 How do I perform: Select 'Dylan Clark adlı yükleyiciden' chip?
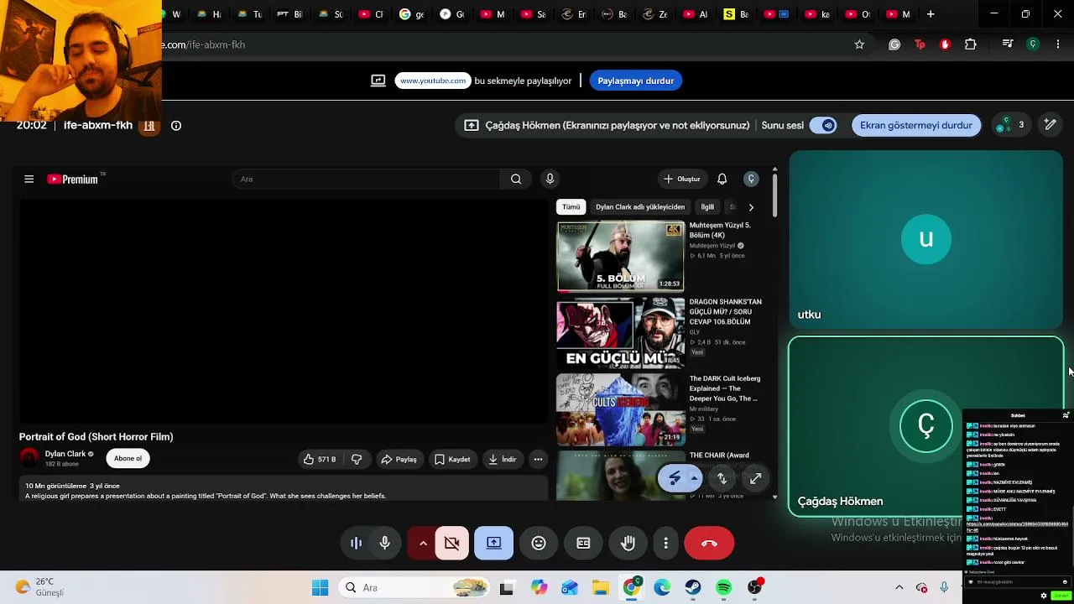[x=640, y=207]
